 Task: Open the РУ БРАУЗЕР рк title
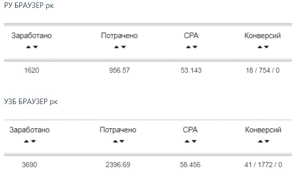pyautogui.click(x=29, y=5)
